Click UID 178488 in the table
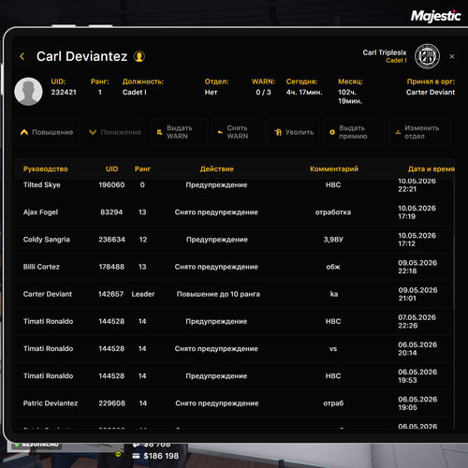The width and height of the screenshot is (468, 468). point(111,267)
